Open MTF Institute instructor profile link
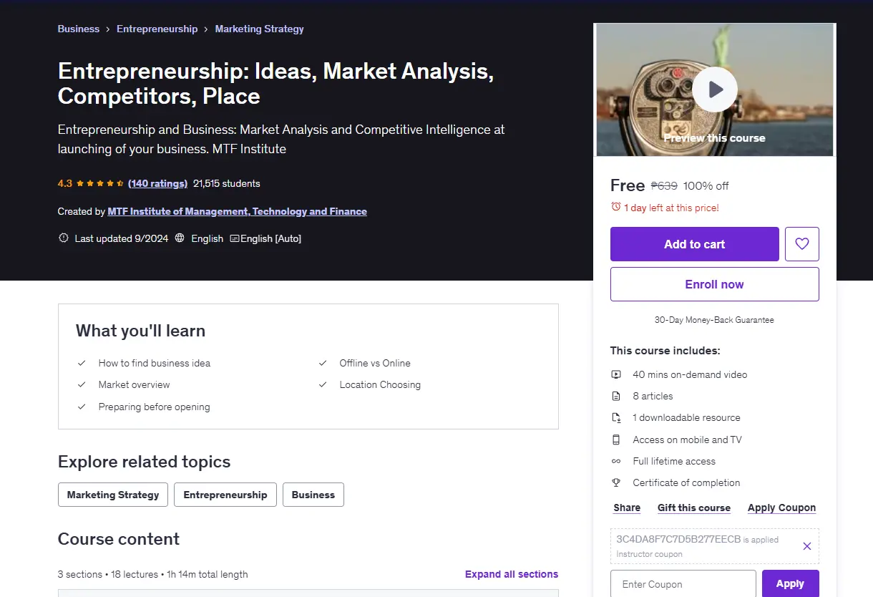 238,211
